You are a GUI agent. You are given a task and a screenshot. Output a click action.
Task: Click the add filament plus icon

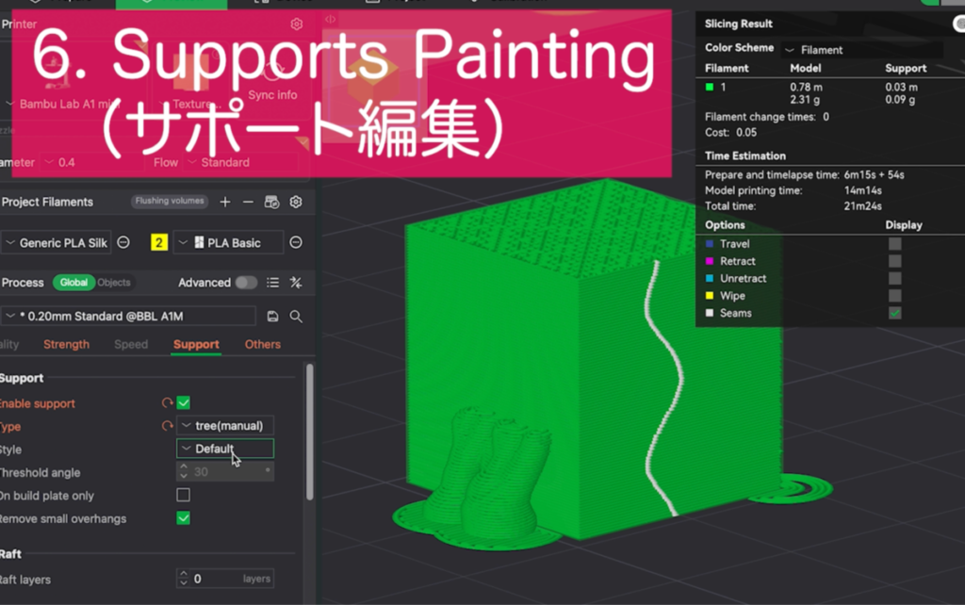225,202
